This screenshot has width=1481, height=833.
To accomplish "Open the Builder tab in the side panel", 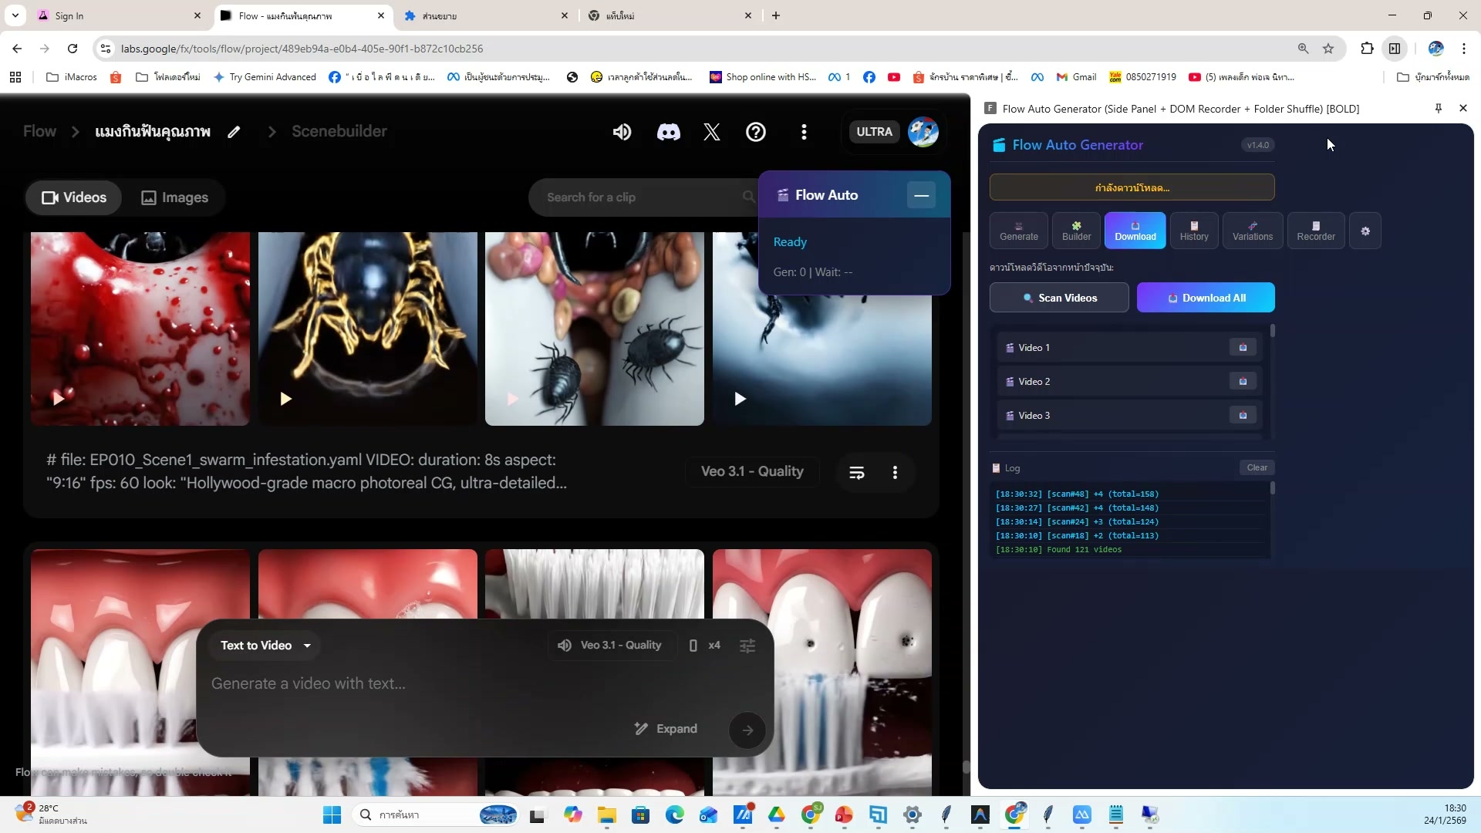I will click(x=1075, y=230).
